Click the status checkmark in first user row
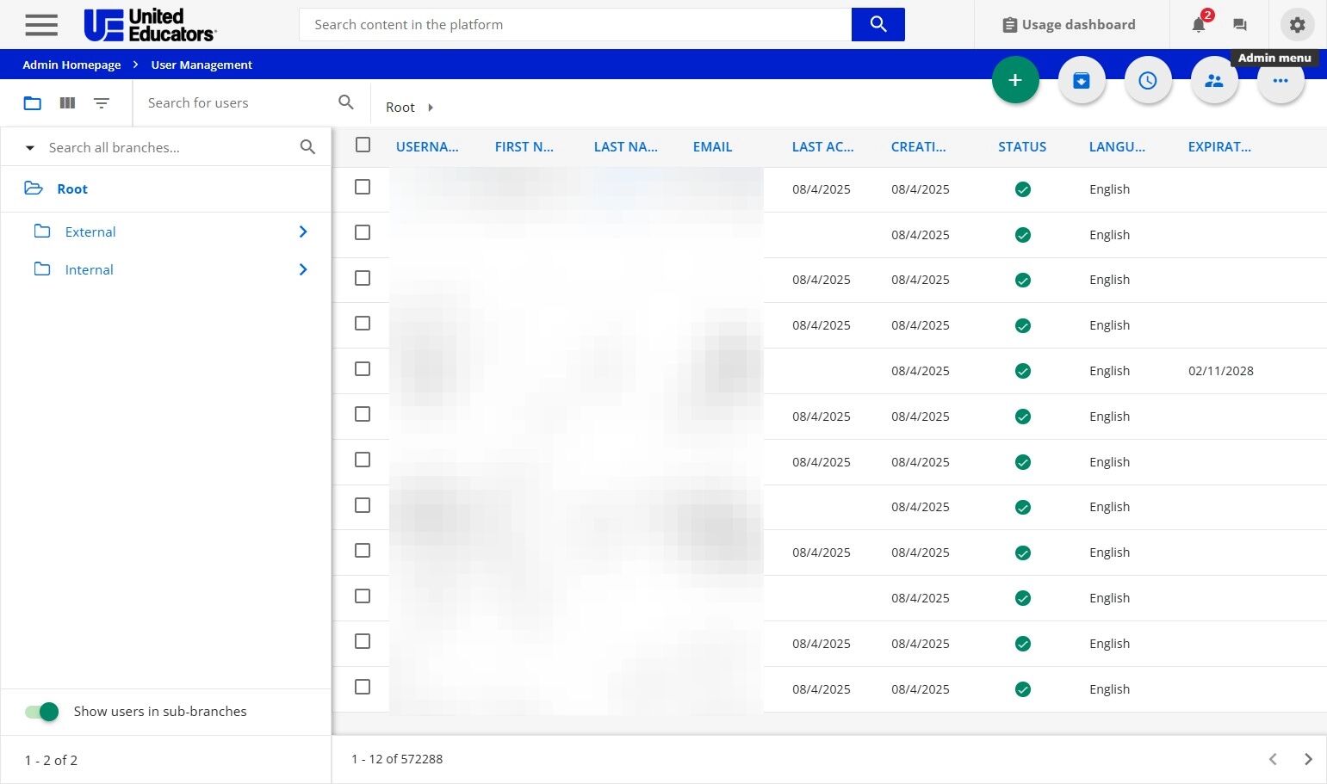Image resolution: width=1327 pixels, height=784 pixels. point(1023,189)
